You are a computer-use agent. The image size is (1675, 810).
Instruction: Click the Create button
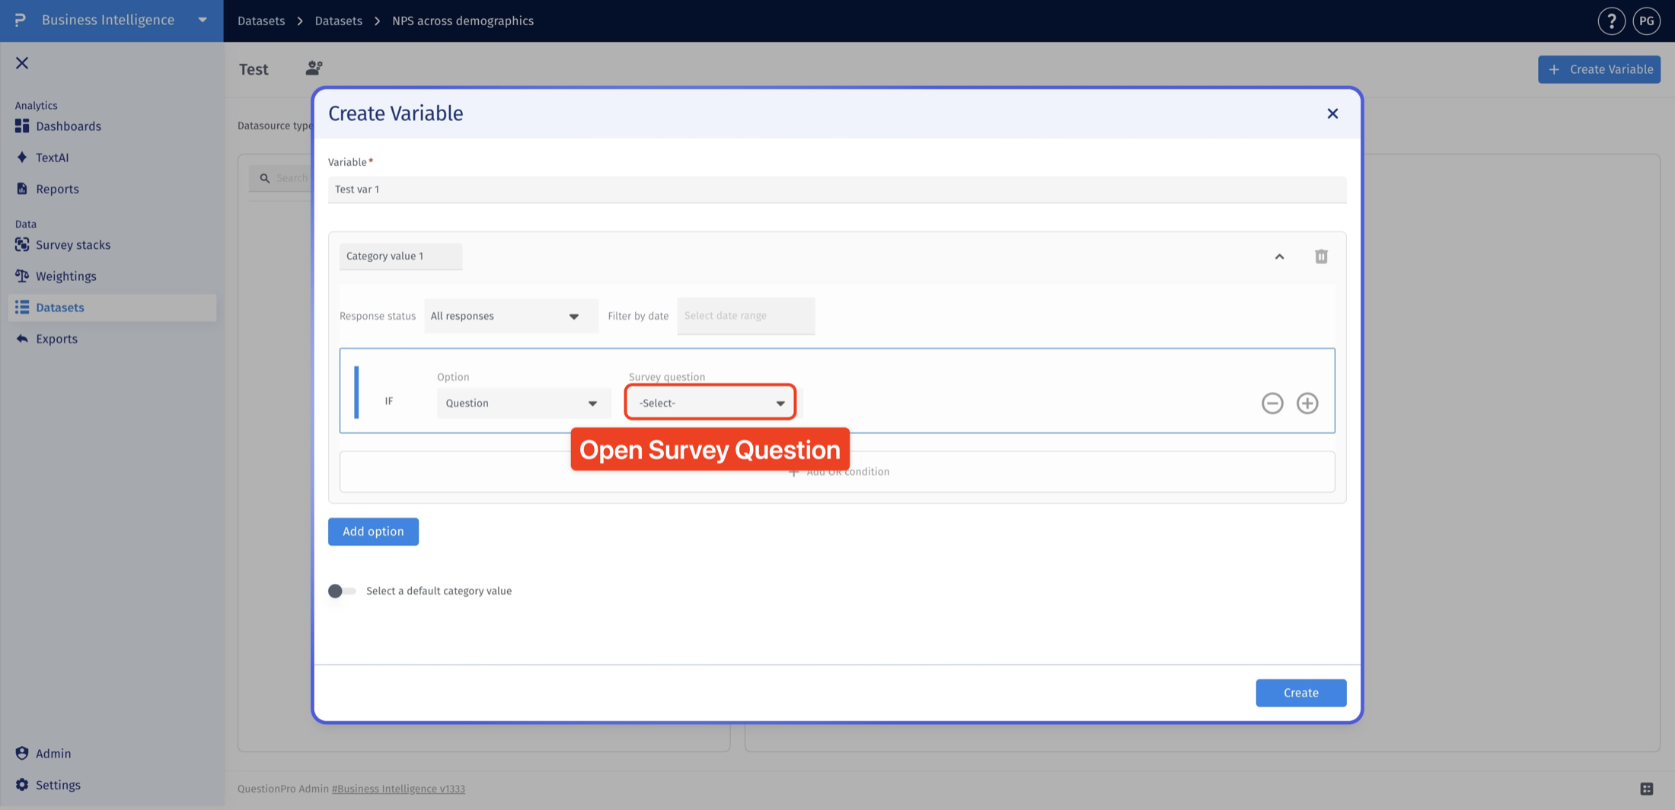(1300, 693)
